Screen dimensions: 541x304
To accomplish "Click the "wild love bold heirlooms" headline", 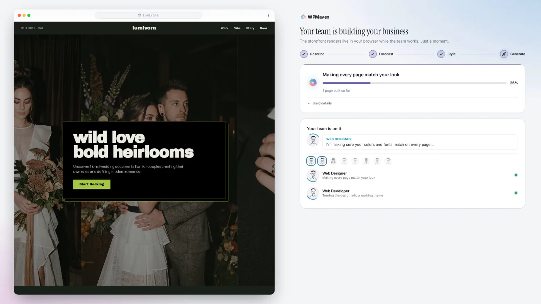I will [134, 145].
